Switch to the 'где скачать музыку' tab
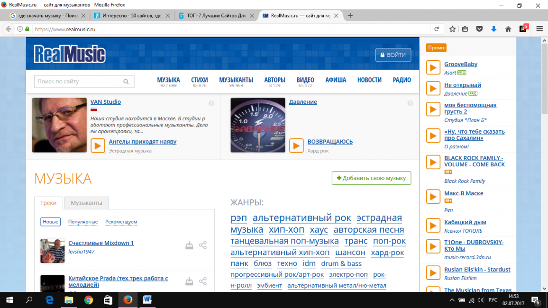Image resolution: width=548 pixels, height=308 pixels. click(x=48, y=16)
